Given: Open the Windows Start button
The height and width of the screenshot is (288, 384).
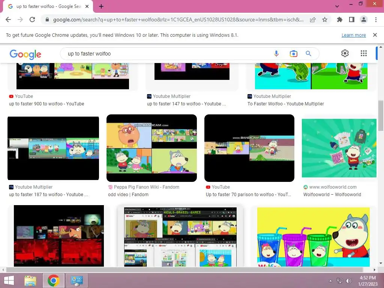Looking at the screenshot, I should tap(9, 280).
